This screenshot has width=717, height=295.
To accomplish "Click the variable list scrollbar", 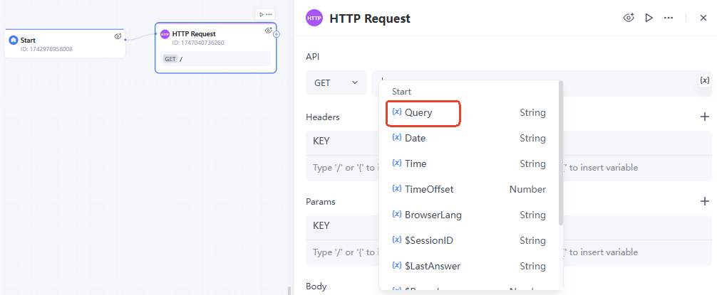I will [x=561, y=153].
